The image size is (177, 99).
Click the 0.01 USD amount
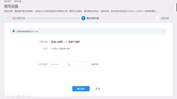pyautogui.click(x=57, y=42)
